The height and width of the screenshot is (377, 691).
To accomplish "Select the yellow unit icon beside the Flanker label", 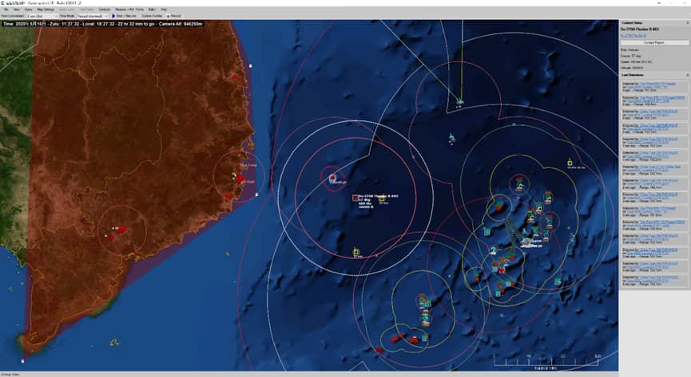I will click(382, 198).
